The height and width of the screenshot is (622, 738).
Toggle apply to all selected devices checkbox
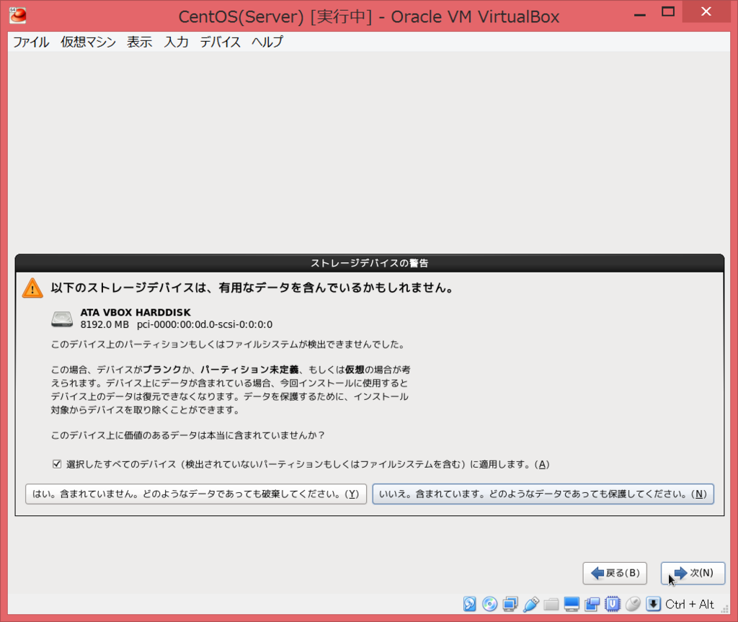[x=57, y=464]
